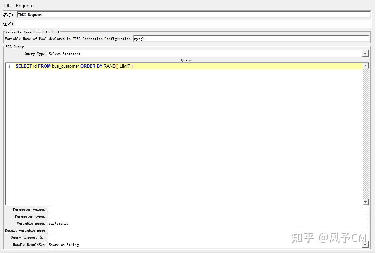Click the query editor scrollbar down arrow
This screenshot has height=253, width=376.
pyautogui.click(x=366, y=202)
